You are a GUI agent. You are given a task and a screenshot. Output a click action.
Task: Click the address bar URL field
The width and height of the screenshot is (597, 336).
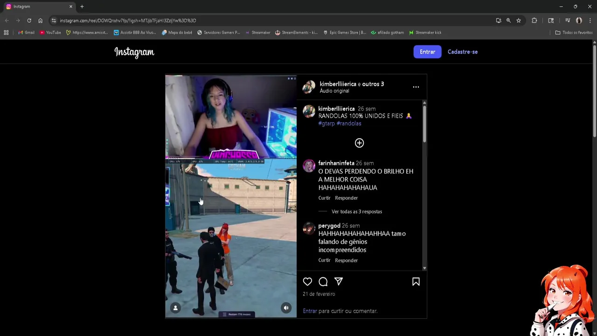click(275, 21)
